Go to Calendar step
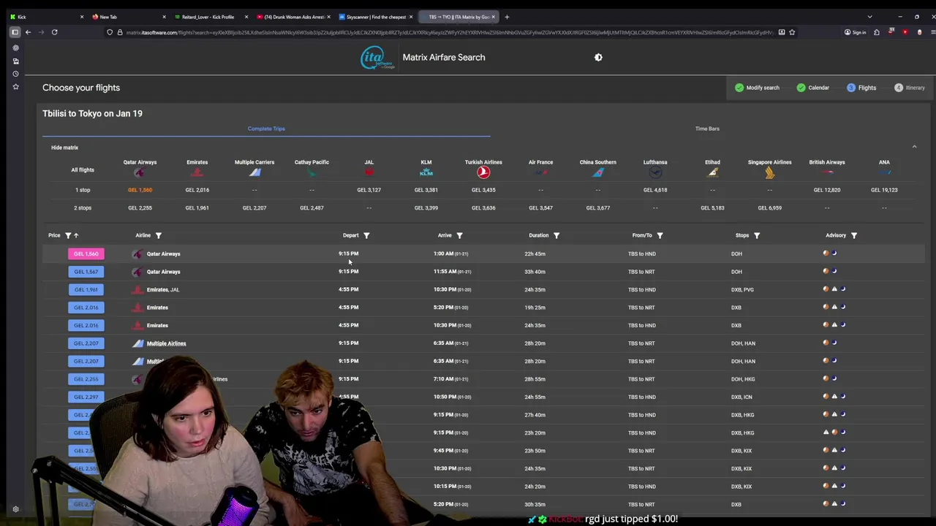This screenshot has height=526, width=936. (812, 88)
